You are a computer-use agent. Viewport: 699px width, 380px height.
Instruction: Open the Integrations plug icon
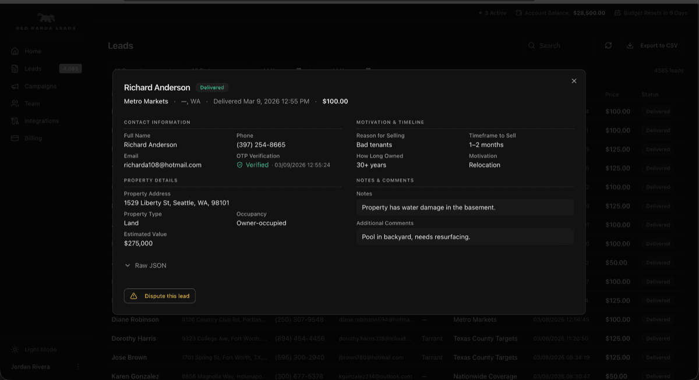(x=15, y=121)
